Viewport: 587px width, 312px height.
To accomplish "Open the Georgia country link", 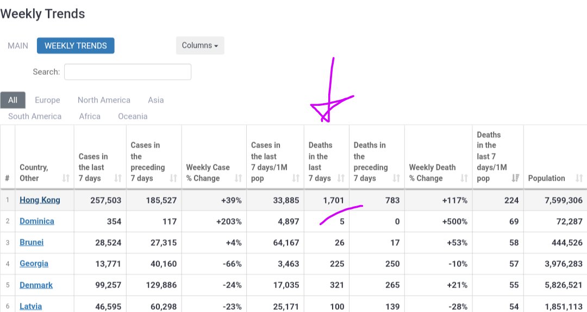I will click(34, 264).
